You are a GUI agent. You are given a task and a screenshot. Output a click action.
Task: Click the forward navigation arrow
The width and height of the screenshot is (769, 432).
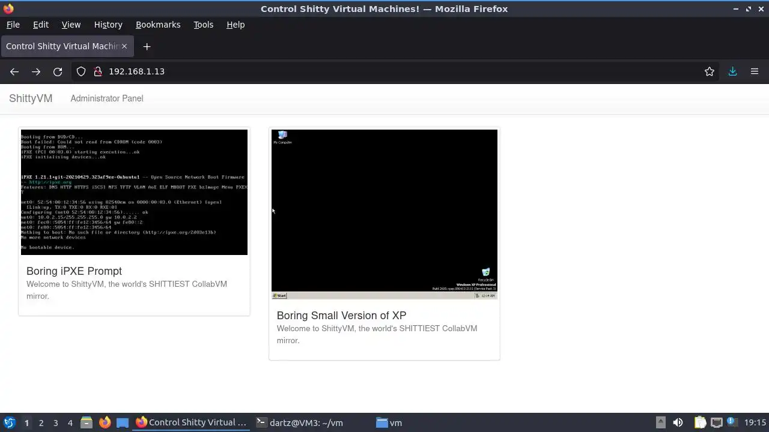point(36,71)
